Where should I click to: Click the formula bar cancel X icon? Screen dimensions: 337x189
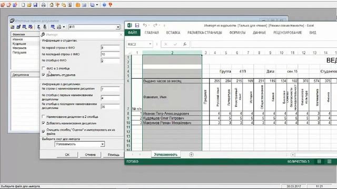click(x=166, y=44)
